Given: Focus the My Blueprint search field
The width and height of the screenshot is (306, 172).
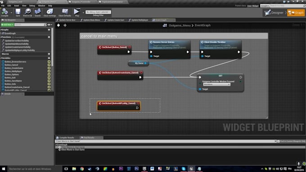Looking at the screenshot, I should [x=29, y=25].
